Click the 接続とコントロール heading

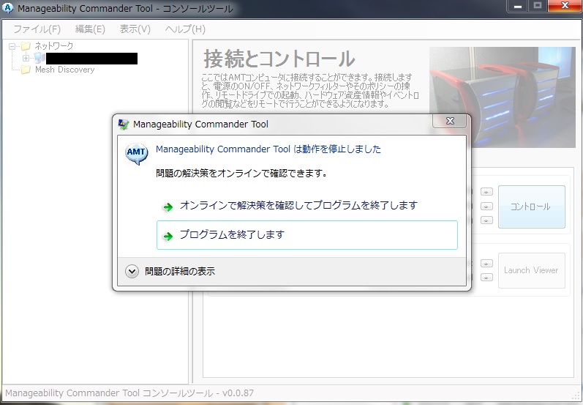coord(279,59)
